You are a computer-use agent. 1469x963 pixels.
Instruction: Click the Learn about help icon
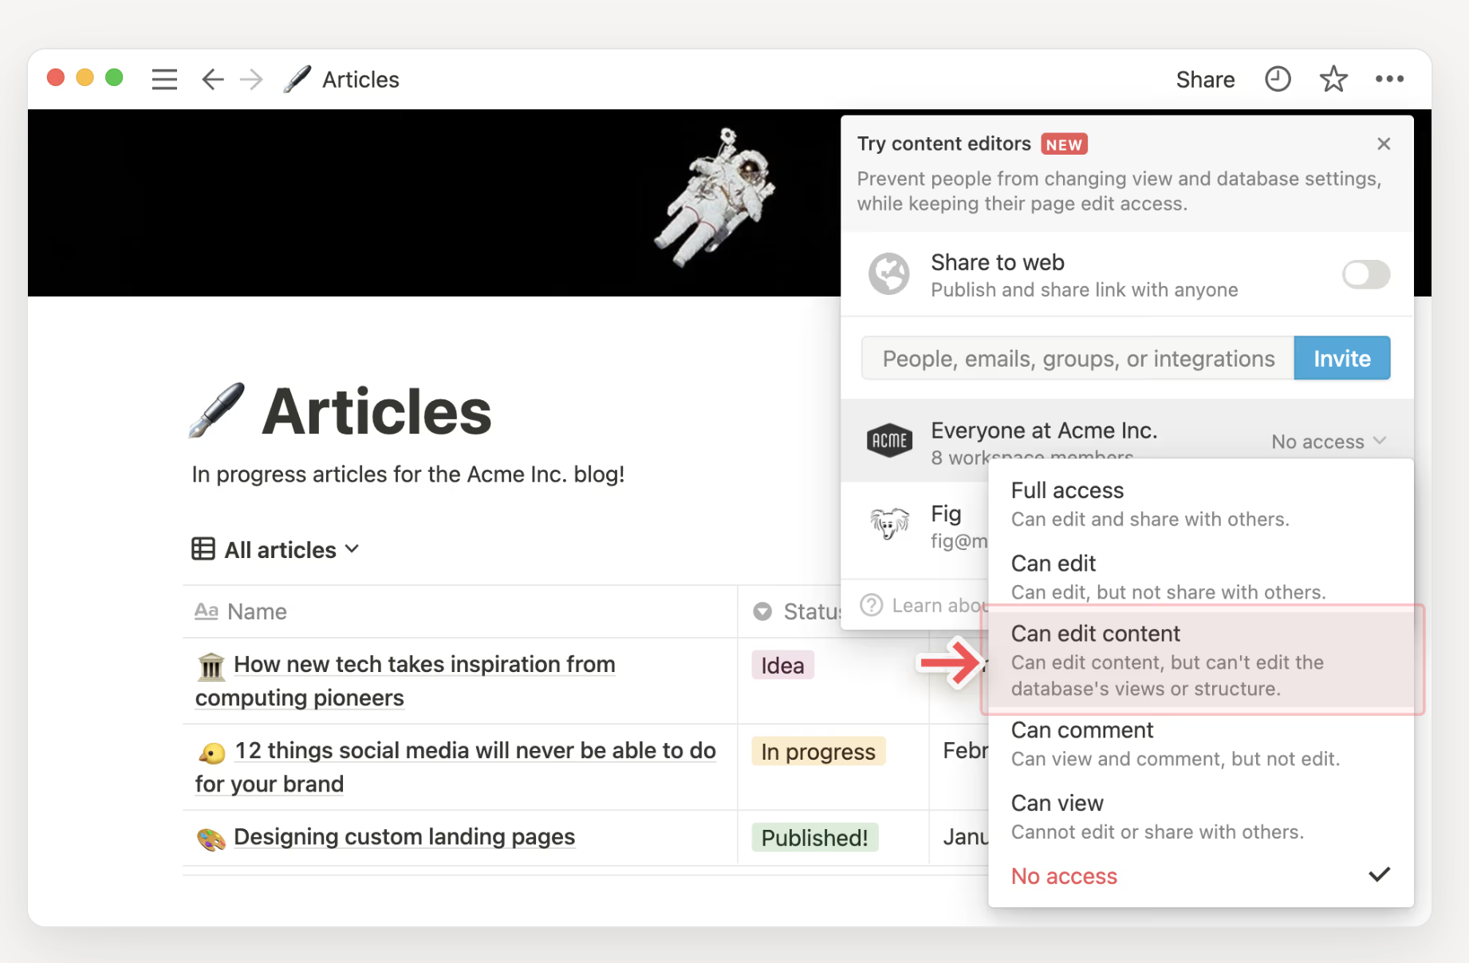[872, 606]
